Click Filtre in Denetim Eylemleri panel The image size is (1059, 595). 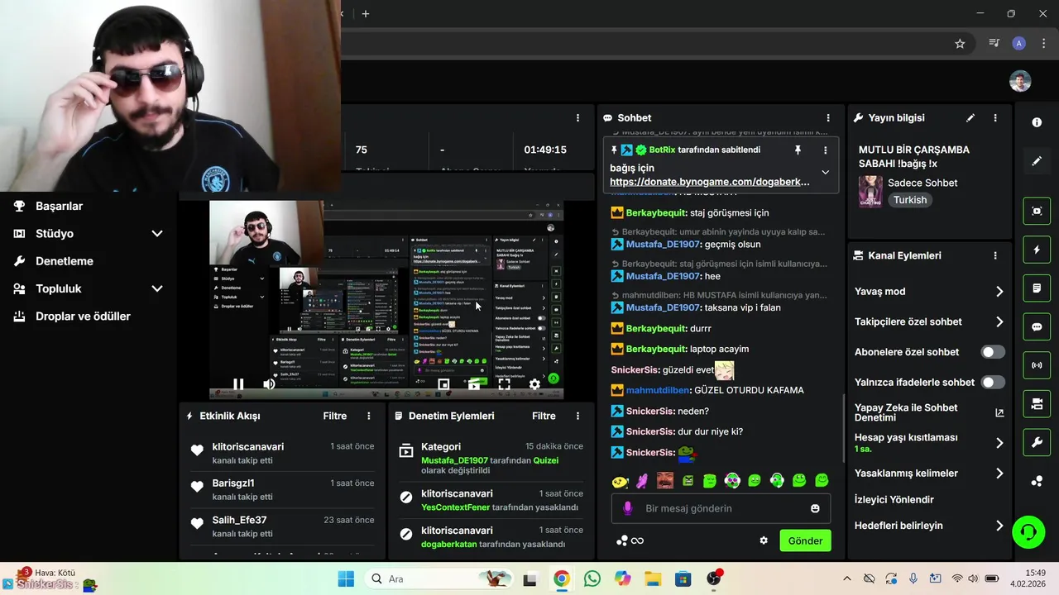tap(544, 416)
